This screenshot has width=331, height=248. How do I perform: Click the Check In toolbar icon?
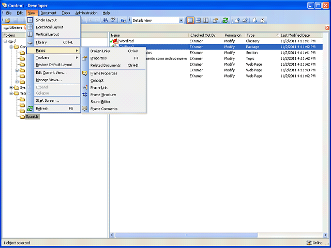(x=237, y=21)
